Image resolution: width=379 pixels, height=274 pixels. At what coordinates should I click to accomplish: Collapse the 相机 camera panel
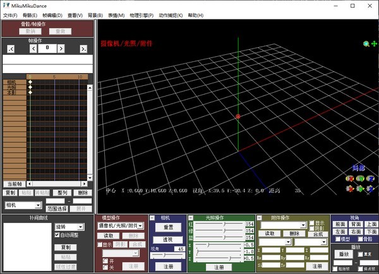click(x=152, y=218)
